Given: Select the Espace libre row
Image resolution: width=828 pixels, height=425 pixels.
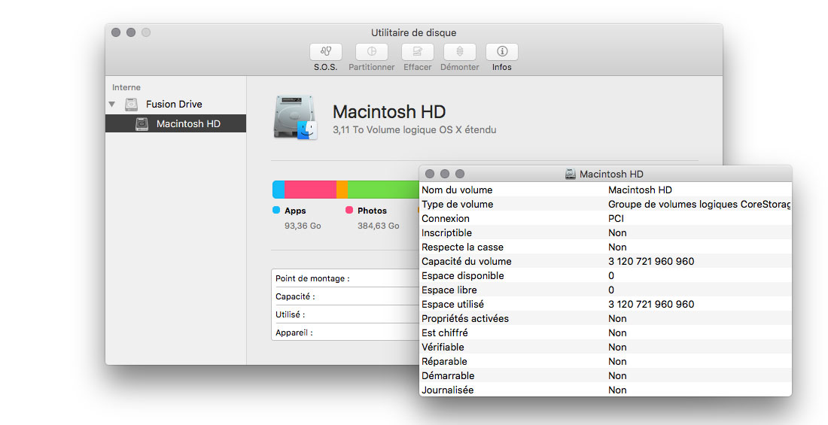Looking at the screenshot, I should point(605,290).
